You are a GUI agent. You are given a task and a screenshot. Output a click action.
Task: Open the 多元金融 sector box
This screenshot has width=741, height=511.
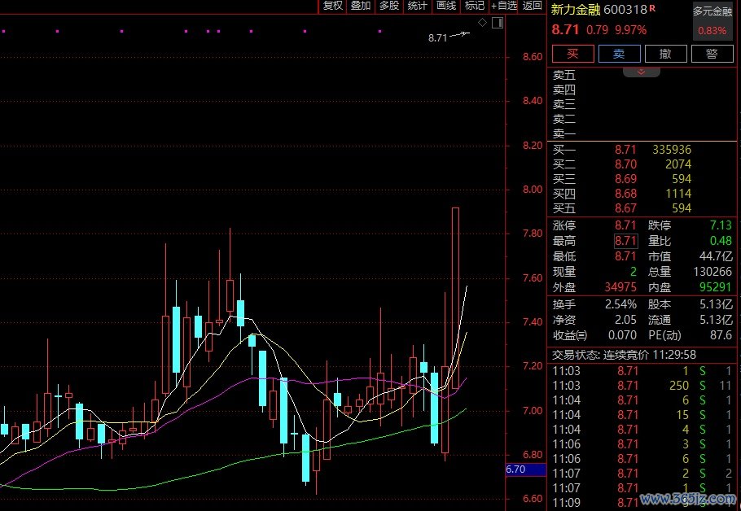pyautogui.click(x=712, y=22)
